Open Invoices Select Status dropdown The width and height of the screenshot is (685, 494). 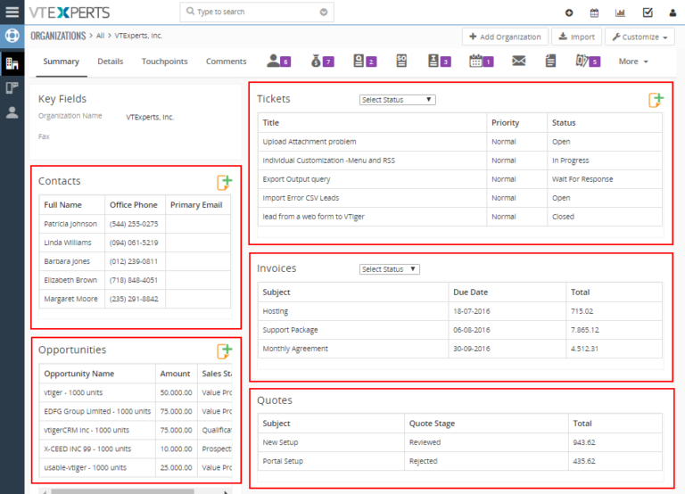click(390, 269)
